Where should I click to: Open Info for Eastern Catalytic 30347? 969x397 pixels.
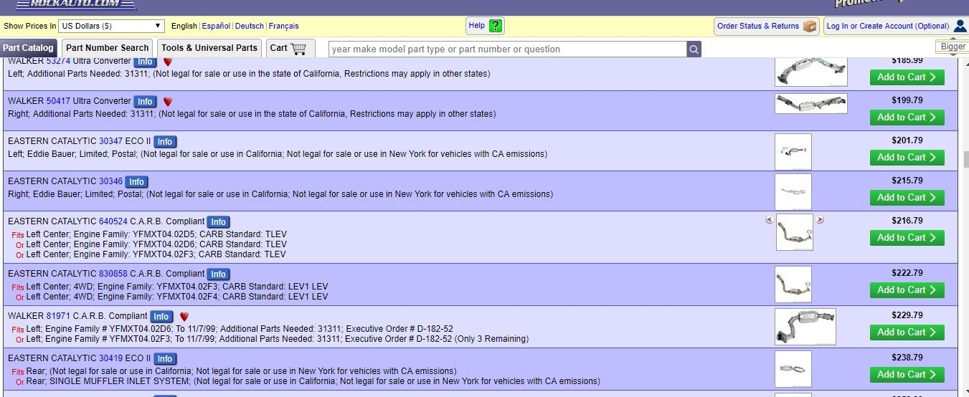pos(165,142)
